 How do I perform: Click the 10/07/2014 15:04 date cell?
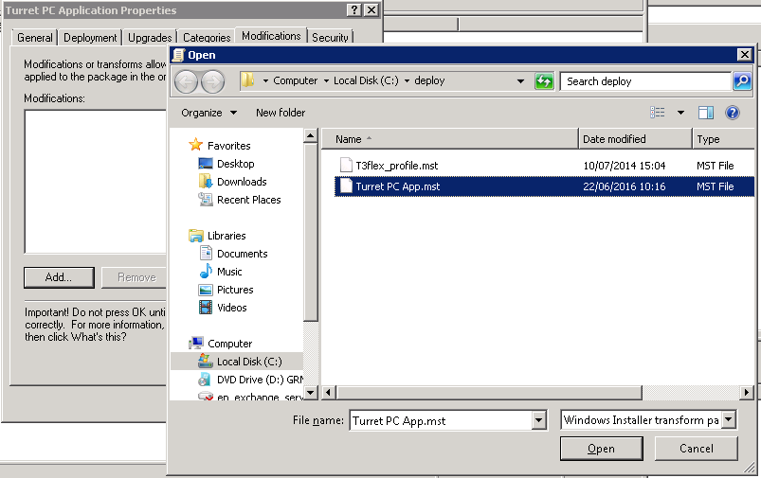[x=625, y=166]
